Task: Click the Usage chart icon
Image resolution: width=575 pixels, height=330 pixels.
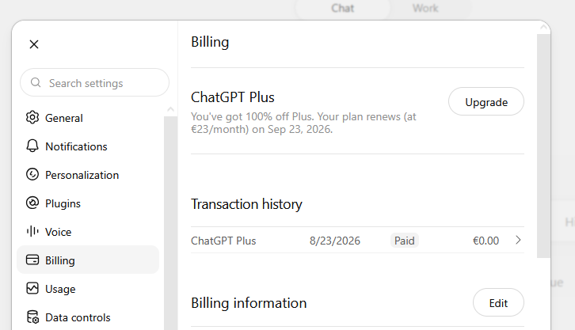Action: click(32, 288)
